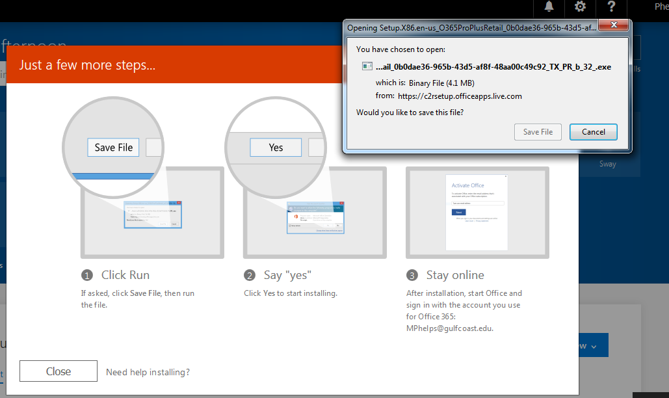Click the step 2 number badge
Screen dimensions: 669x398
coord(249,275)
